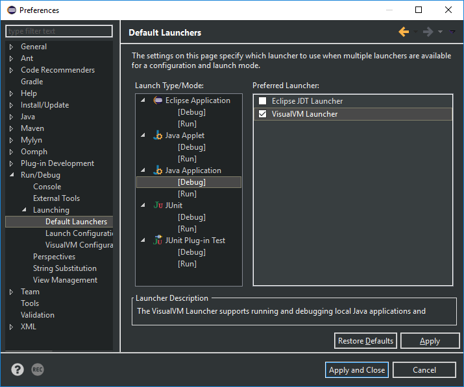
Task: Click the Restore Defaults button
Action: pos(365,341)
